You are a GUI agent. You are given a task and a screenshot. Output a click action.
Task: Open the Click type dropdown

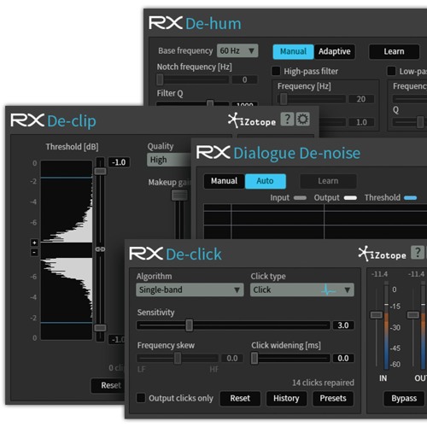(x=302, y=290)
